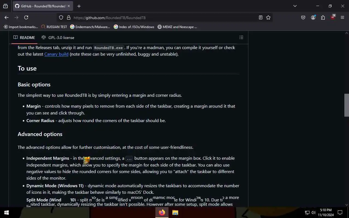This screenshot has width=349, height=218.
Task: Open the Firefox application menu
Action: pos(342,17)
